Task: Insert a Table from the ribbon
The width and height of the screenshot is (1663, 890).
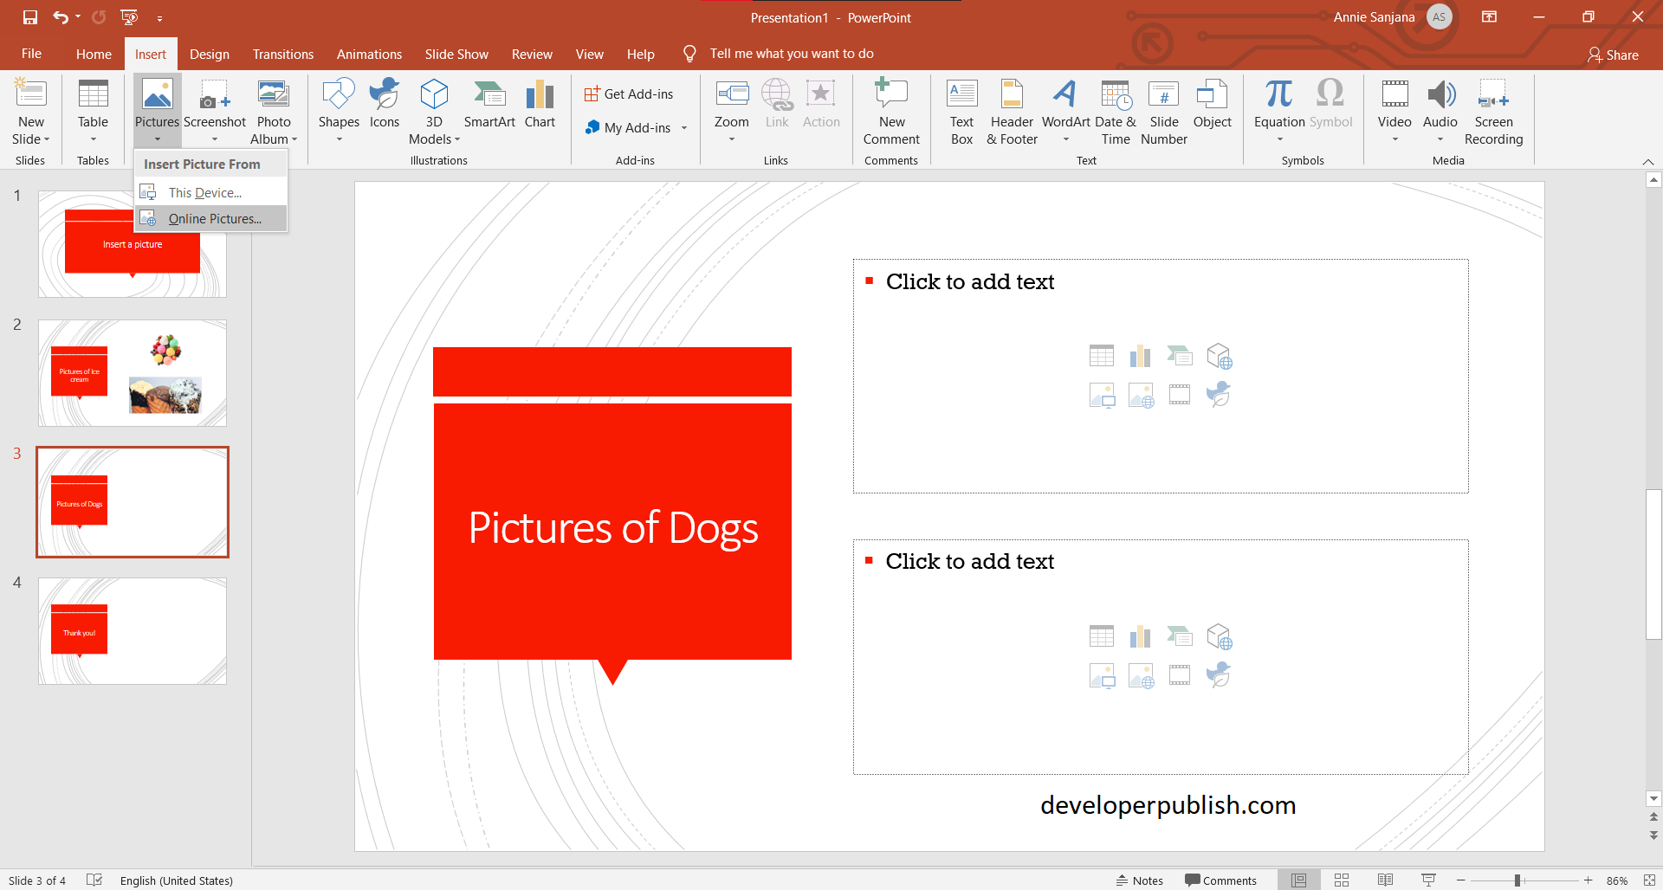Action: point(93,112)
